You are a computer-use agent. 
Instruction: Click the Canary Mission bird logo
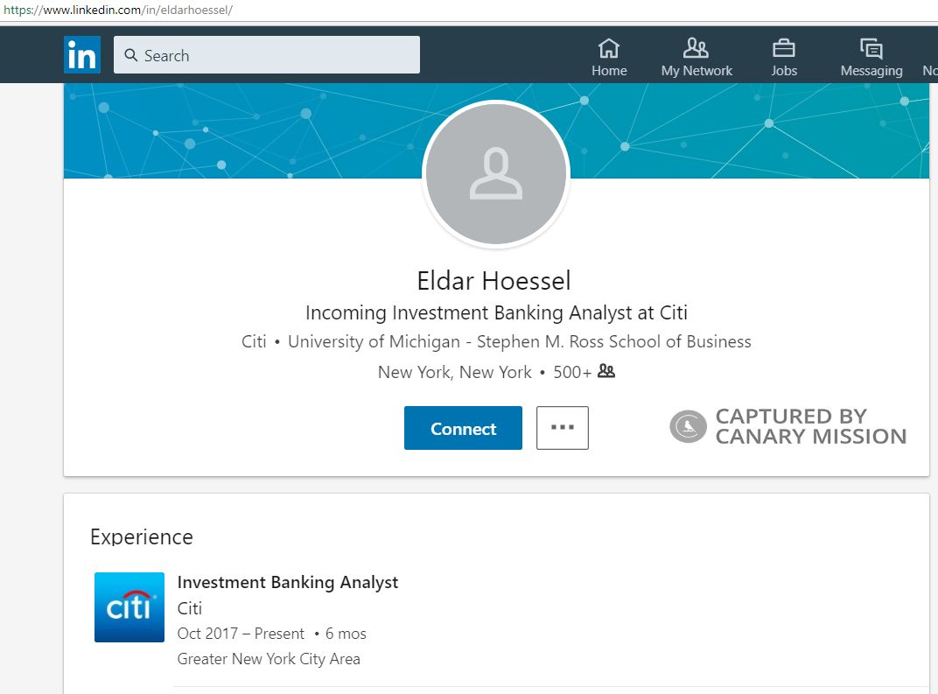pyautogui.click(x=688, y=427)
